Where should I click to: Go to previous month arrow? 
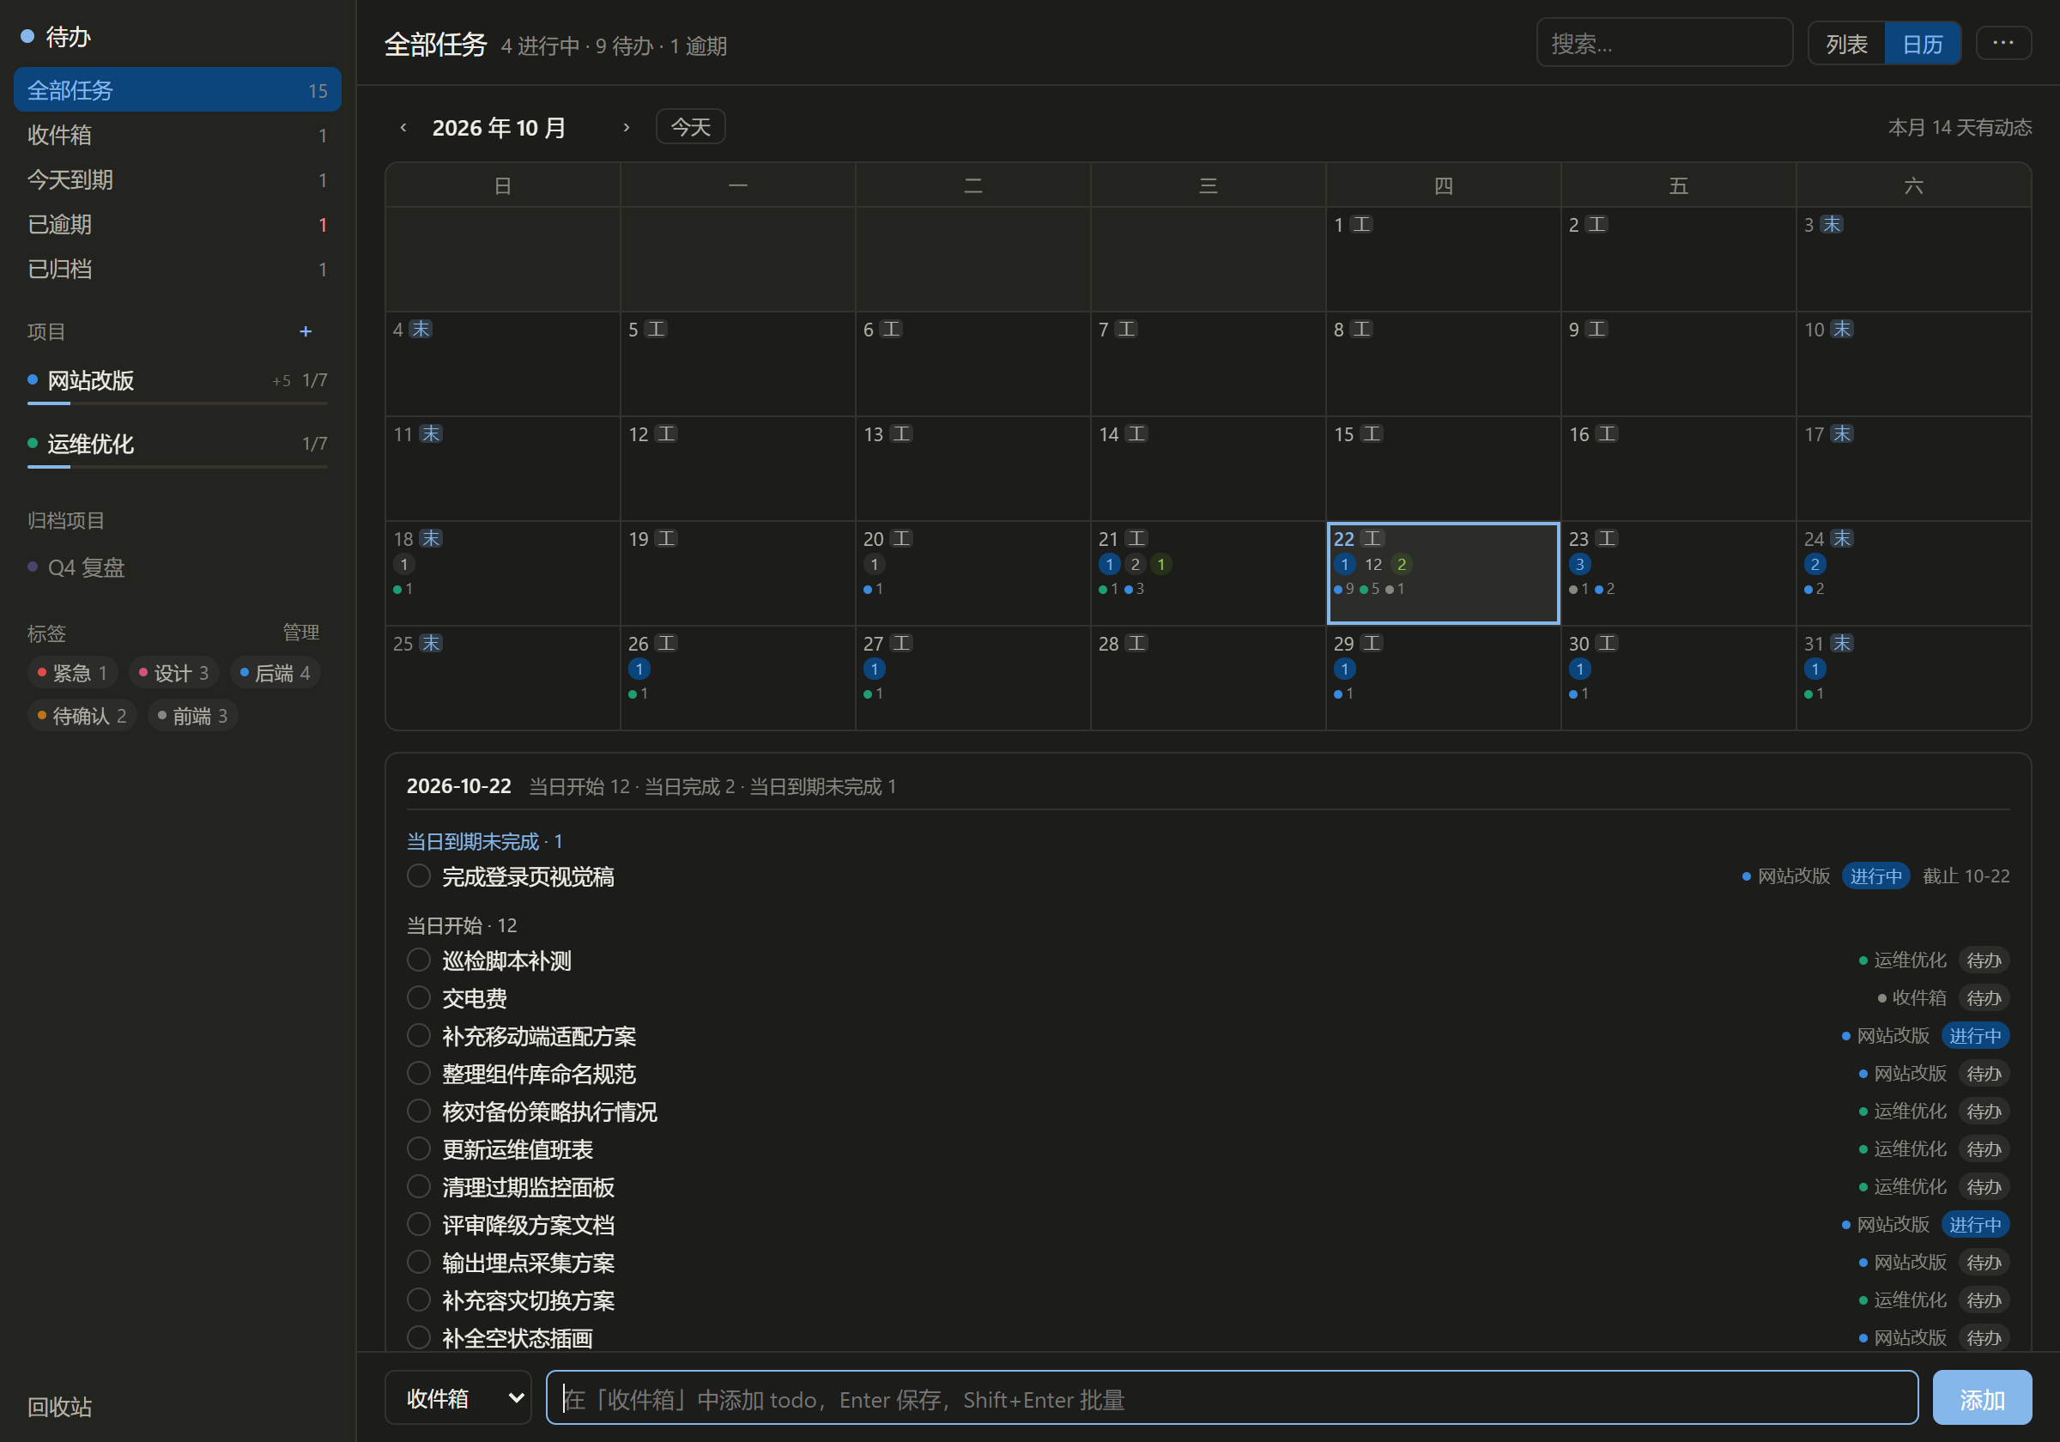403,127
